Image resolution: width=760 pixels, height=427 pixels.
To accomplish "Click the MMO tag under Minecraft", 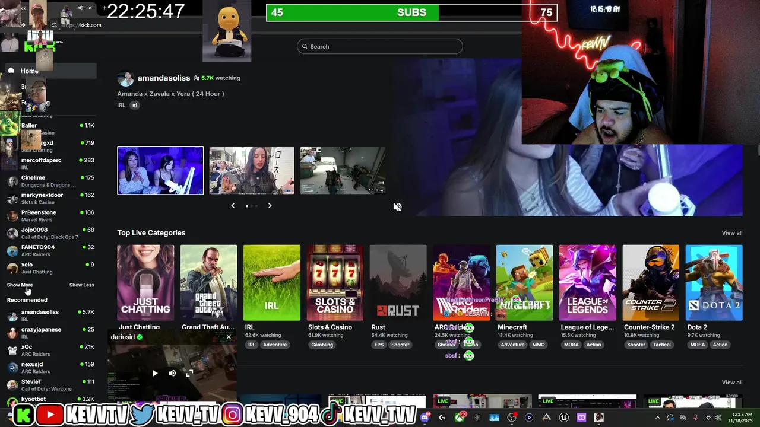I will (x=539, y=345).
